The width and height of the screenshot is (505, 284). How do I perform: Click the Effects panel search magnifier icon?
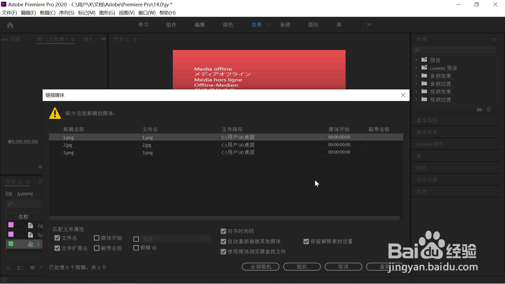[x=417, y=50]
